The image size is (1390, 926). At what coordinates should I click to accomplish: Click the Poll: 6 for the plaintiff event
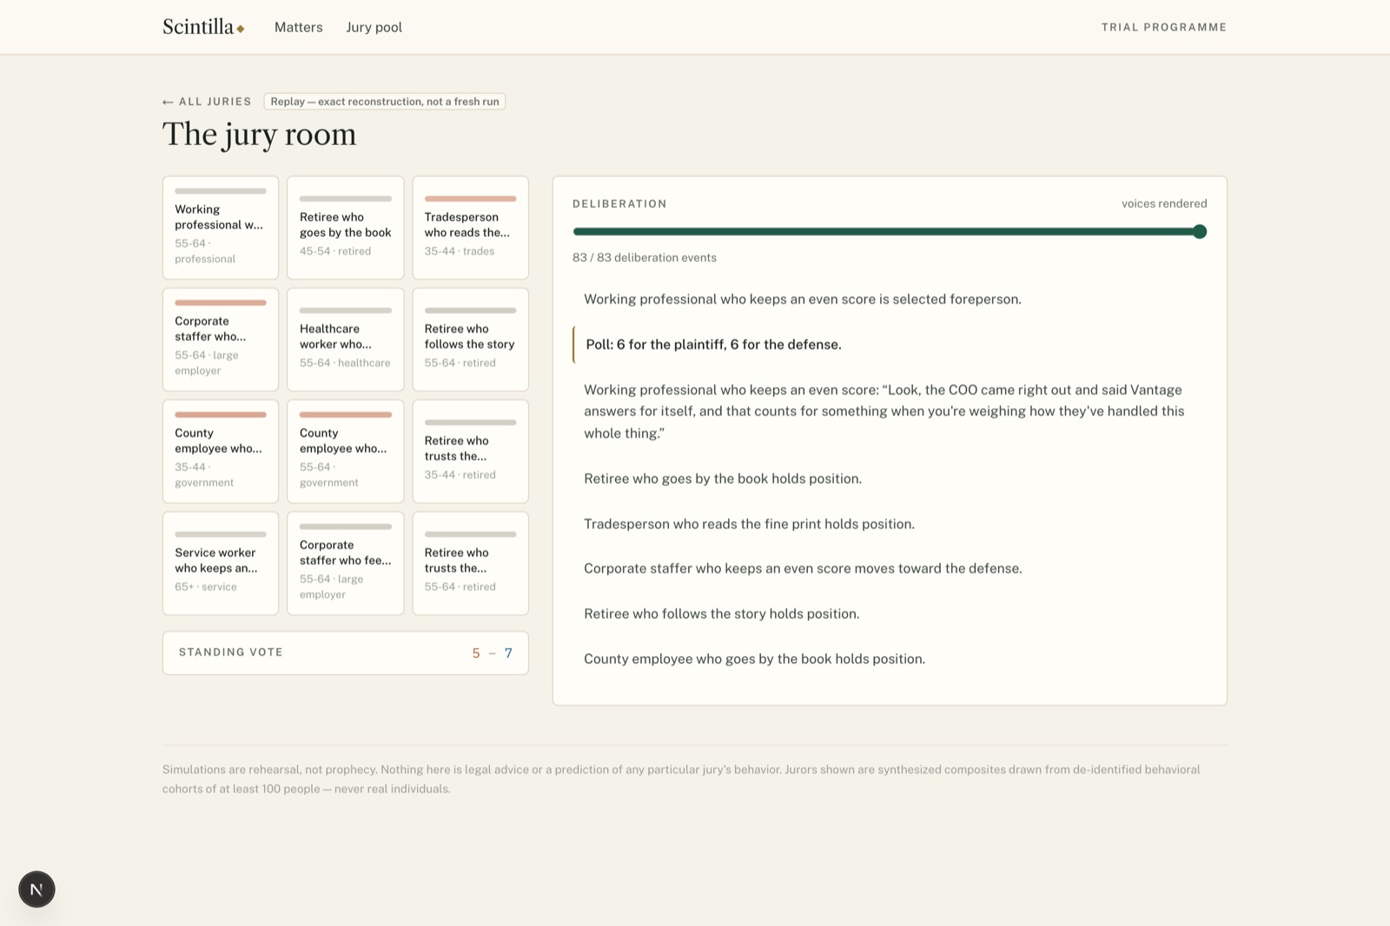tap(713, 345)
